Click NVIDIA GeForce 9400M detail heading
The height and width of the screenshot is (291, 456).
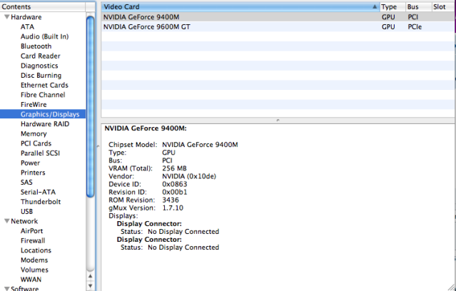(x=146, y=128)
